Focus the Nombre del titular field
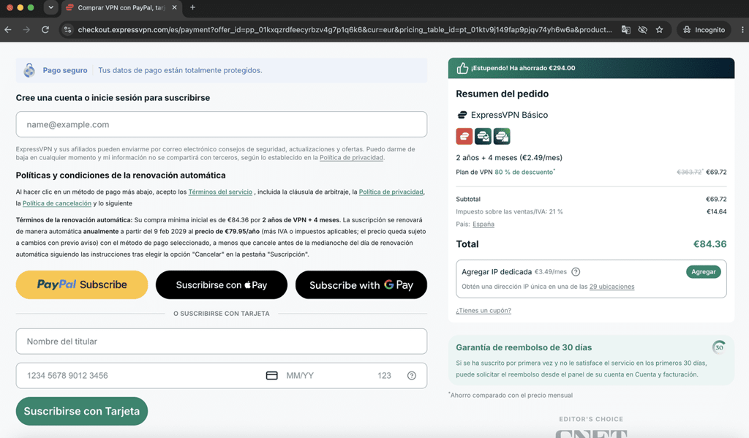 click(221, 341)
